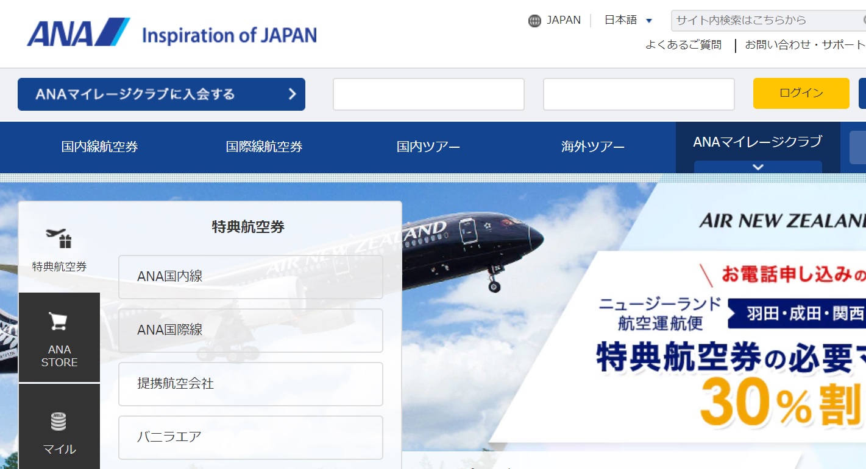Open the 海外ツアー menu
The width and height of the screenshot is (866, 469).
tap(593, 147)
